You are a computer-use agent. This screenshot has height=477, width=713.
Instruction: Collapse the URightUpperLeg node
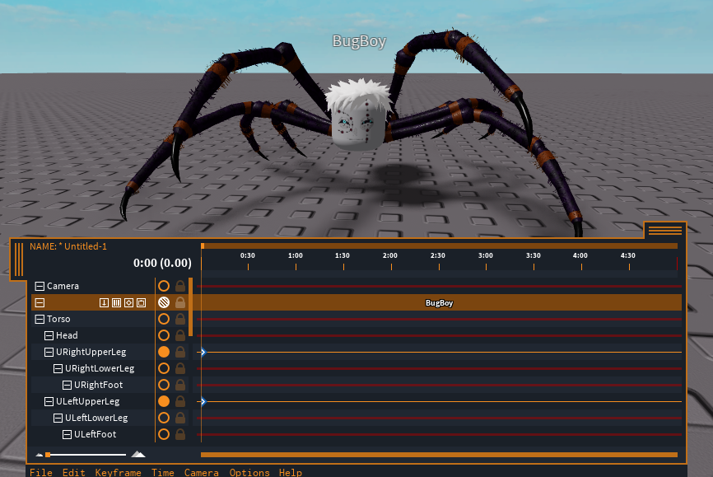click(49, 352)
